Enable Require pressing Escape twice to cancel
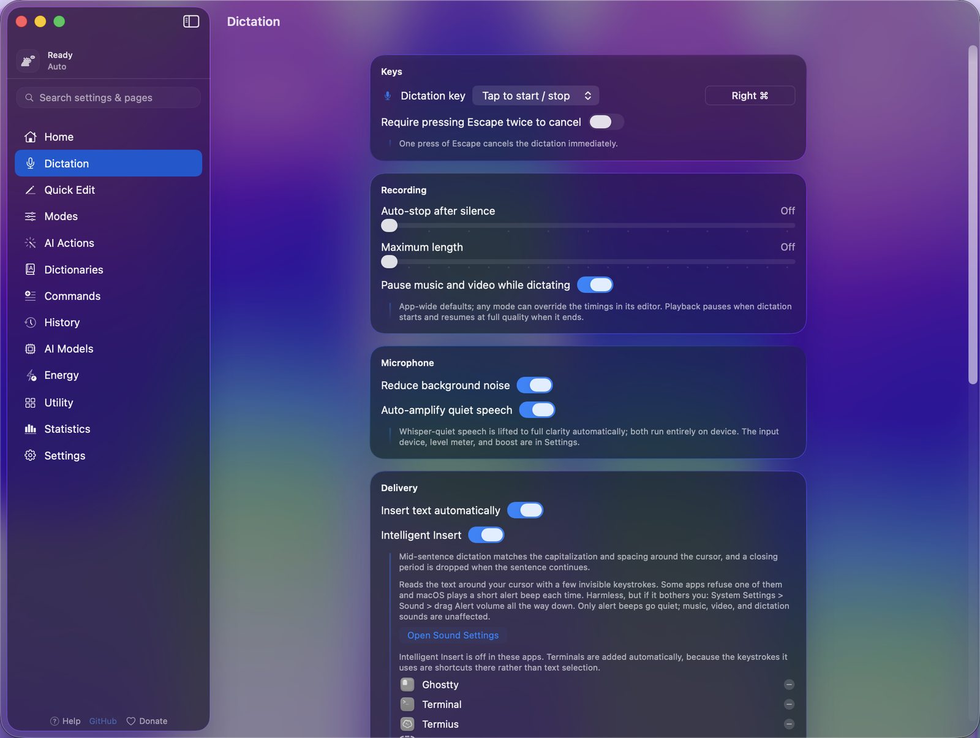 point(606,122)
